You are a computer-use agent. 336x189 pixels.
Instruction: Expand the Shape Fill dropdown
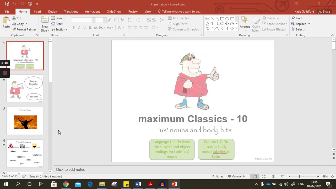point(272,18)
